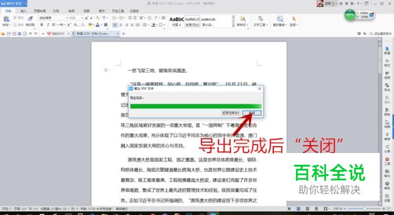This screenshot has height=215, width=394.
Task: Expand the Paste options arrow
Action: click(x=10, y=25)
